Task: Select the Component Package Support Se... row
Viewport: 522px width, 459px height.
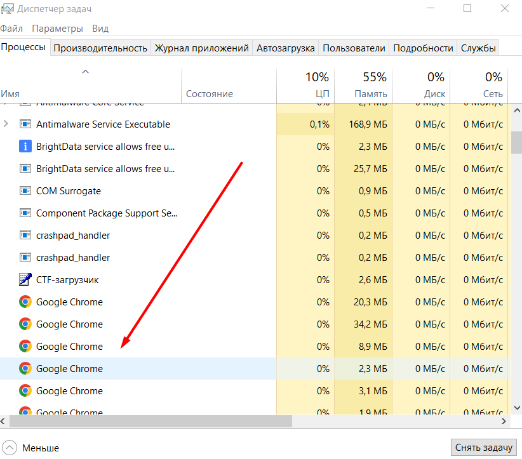Action: point(255,213)
